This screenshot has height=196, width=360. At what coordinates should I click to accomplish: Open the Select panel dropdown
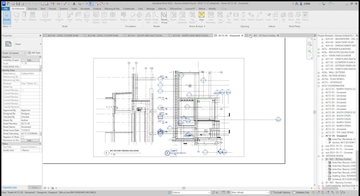(6, 26)
